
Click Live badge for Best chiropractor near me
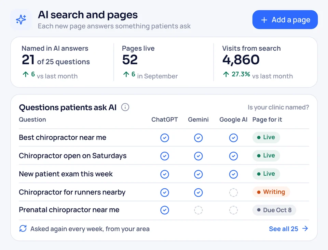tap(266, 137)
